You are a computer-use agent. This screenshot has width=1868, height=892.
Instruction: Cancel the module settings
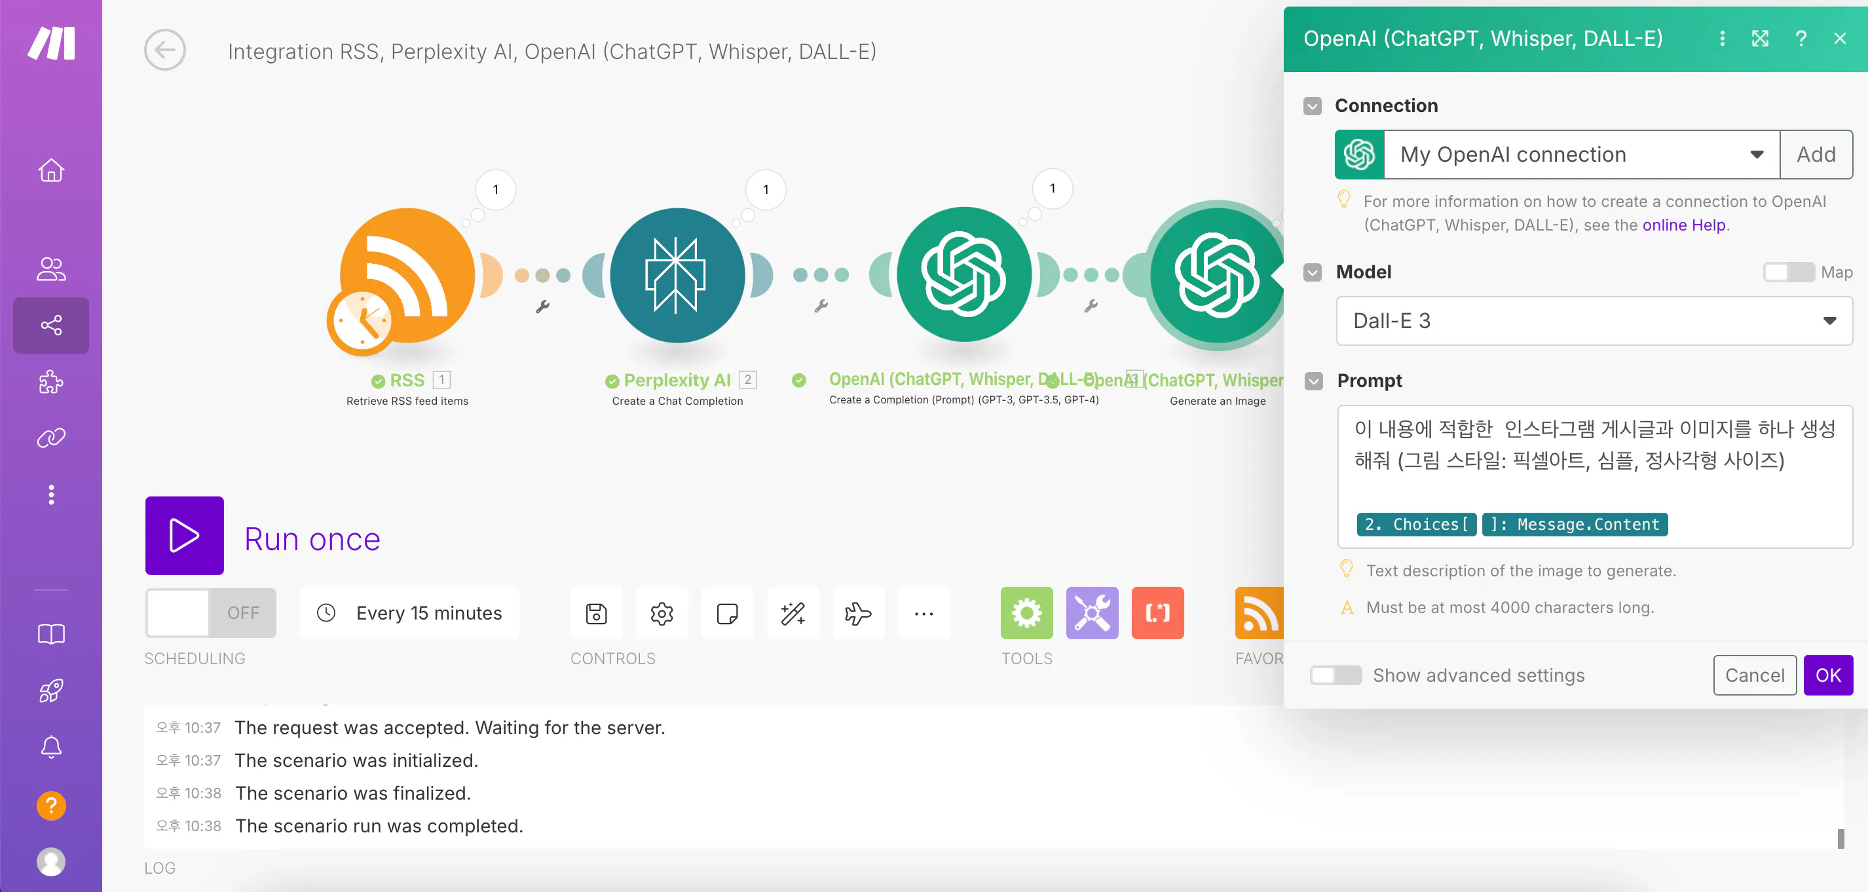point(1755,675)
